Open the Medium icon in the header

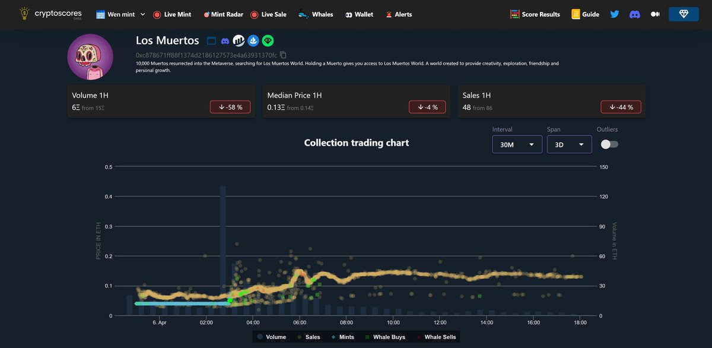coord(655,14)
